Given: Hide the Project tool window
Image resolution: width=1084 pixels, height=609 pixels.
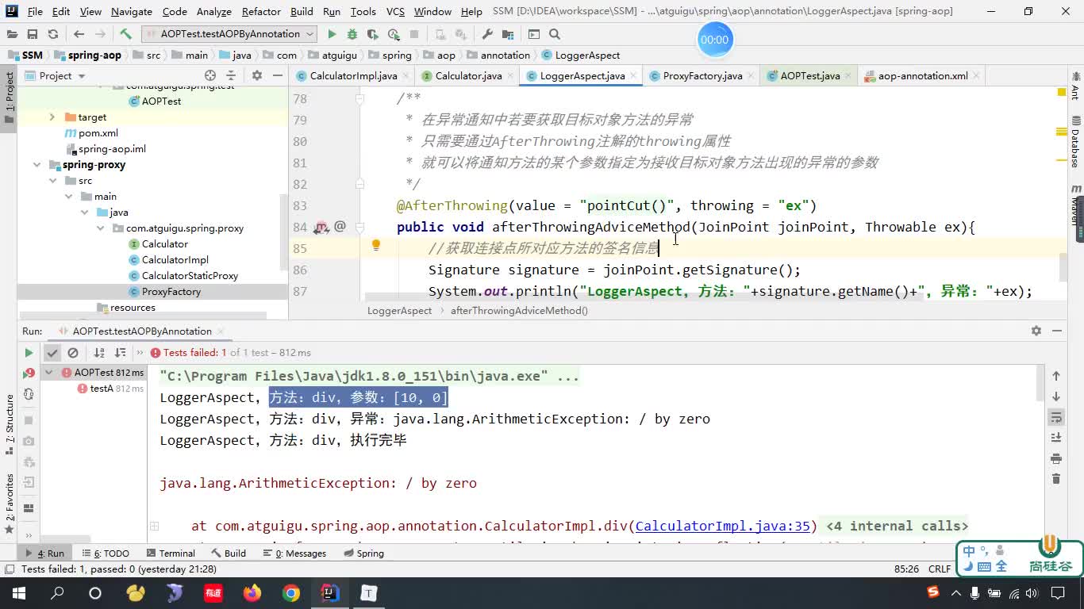Looking at the screenshot, I should 277,75.
